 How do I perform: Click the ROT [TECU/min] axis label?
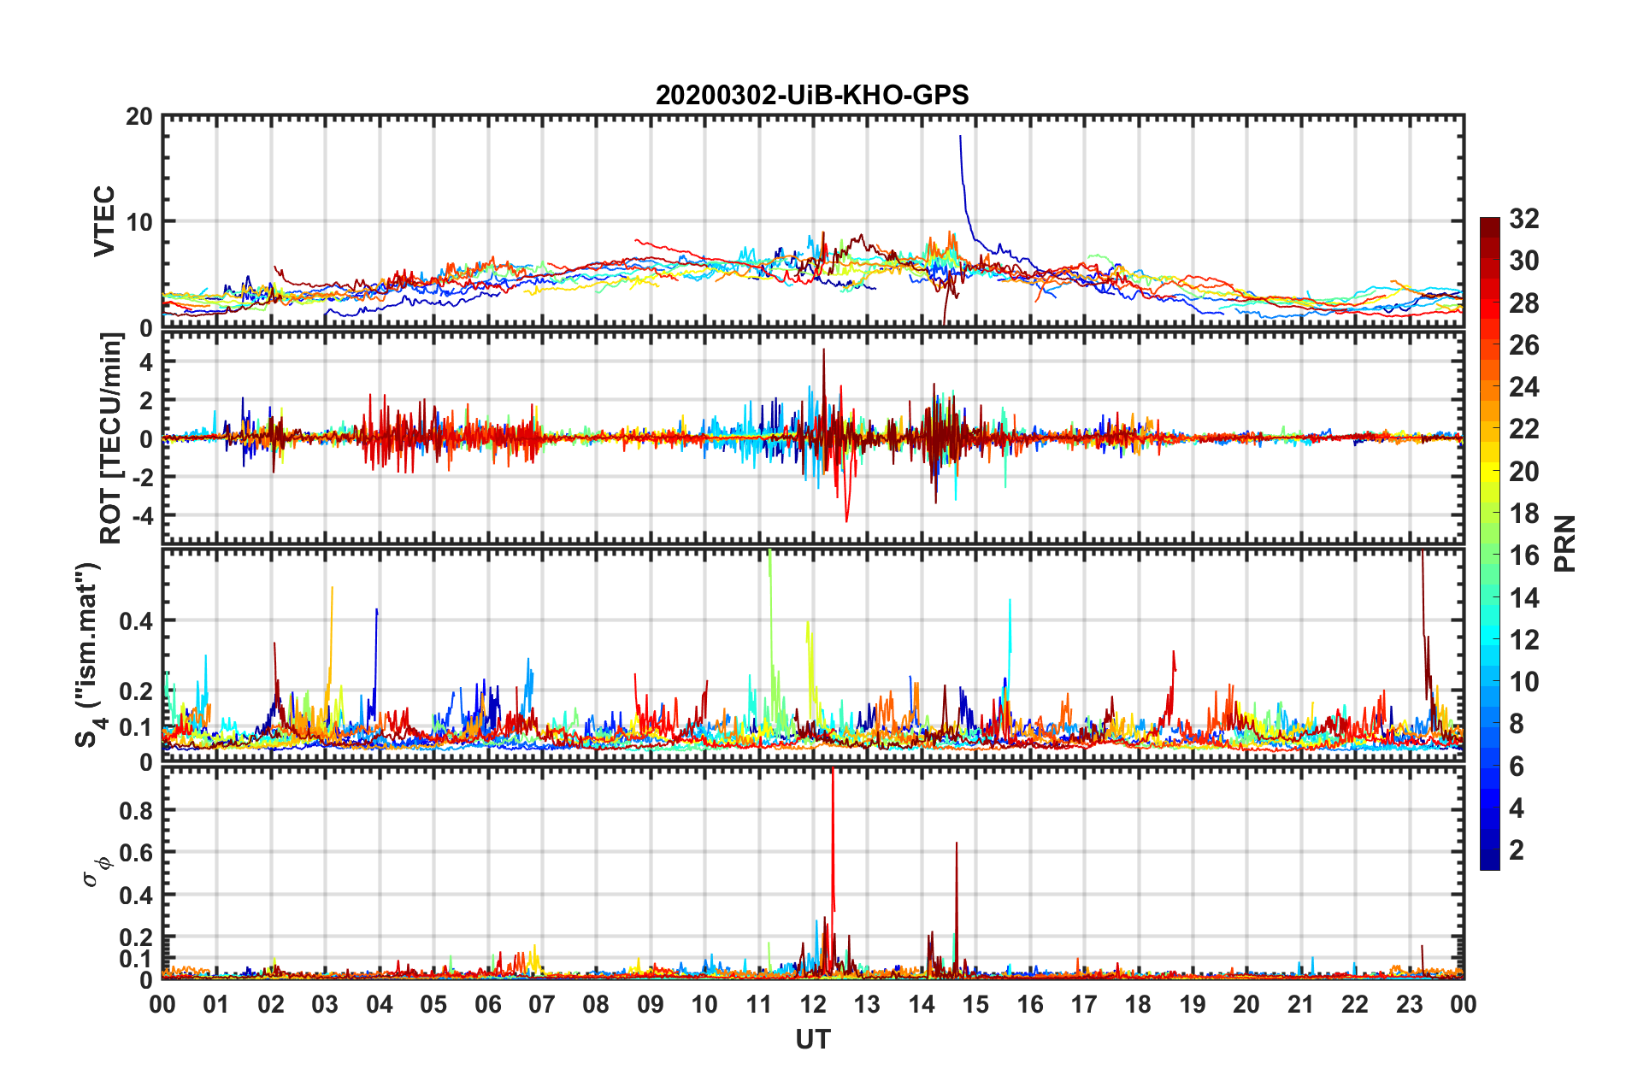coord(111,438)
